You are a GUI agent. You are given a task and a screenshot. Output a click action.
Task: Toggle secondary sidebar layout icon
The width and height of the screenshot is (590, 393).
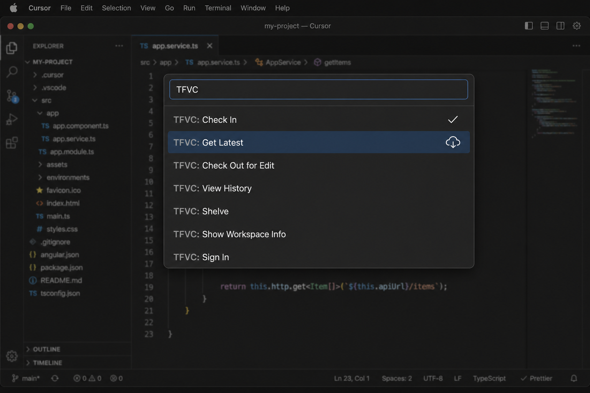click(x=560, y=26)
